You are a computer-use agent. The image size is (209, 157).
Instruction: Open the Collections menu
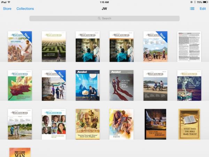[25, 9]
